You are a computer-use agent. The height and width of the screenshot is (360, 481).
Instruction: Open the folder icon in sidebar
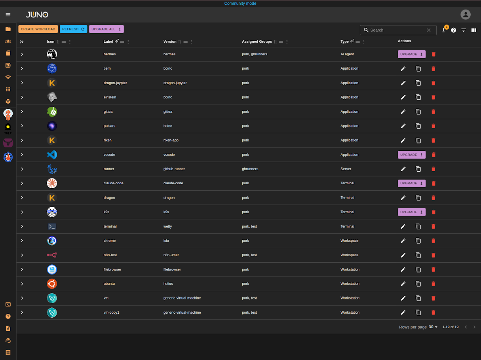pyautogui.click(x=8, y=29)
